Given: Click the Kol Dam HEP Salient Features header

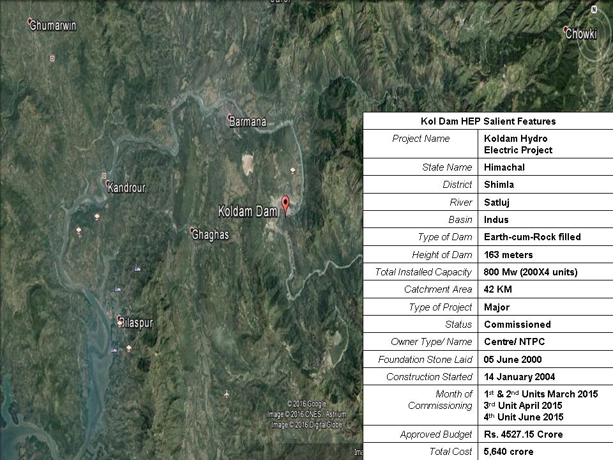Looking at the screenshot, I should [x=488, y=121].
